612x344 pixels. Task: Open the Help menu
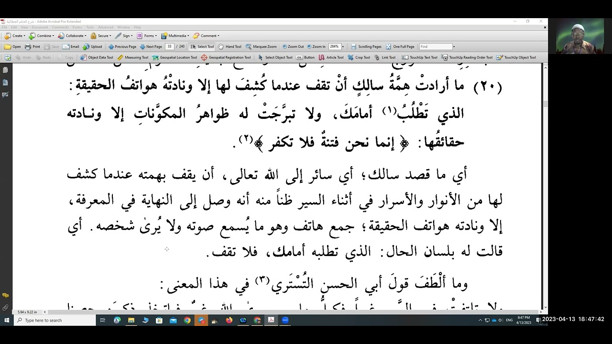pyautogui.click(x=137, y=27)
